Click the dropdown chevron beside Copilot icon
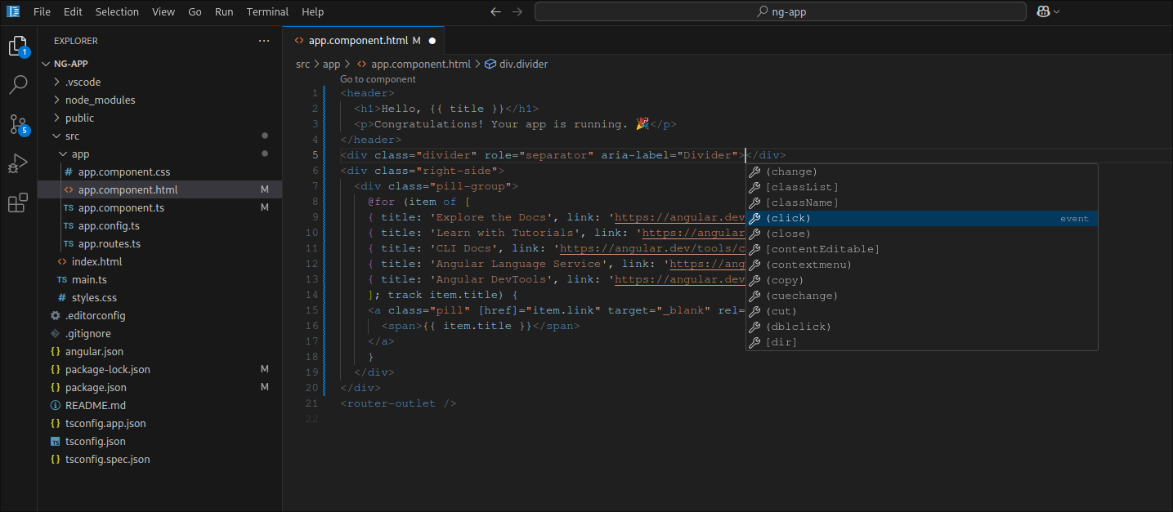Viewport: 1173px width, 512px height. (1057, 11)
